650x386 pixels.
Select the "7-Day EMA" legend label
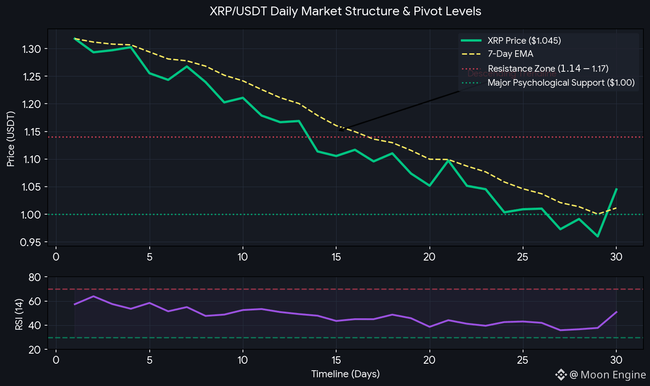tap(510, 54)
